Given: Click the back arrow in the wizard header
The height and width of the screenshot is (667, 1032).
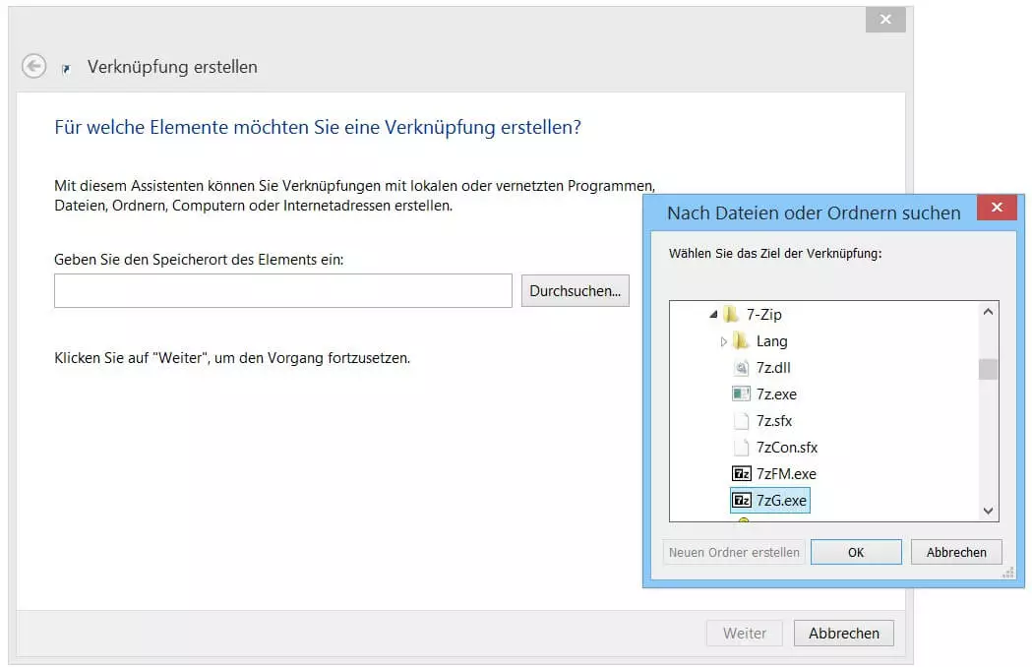Looking at the screenshot, I should pyautogui.click(x=34, y=66).
